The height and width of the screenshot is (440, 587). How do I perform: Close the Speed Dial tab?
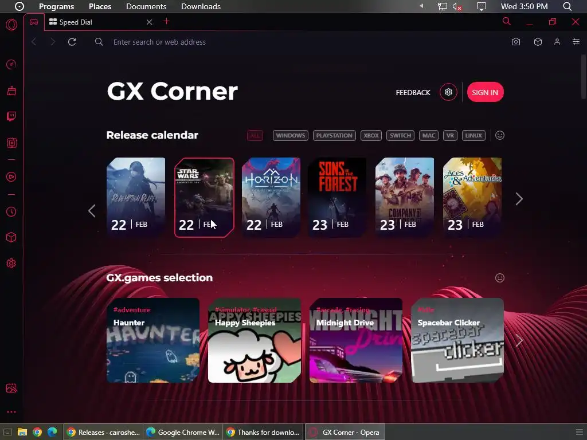(x=150, y=22)
